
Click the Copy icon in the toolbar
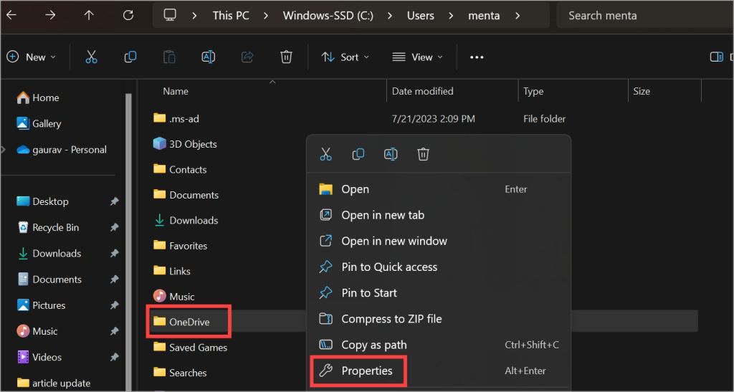(130, 57)
